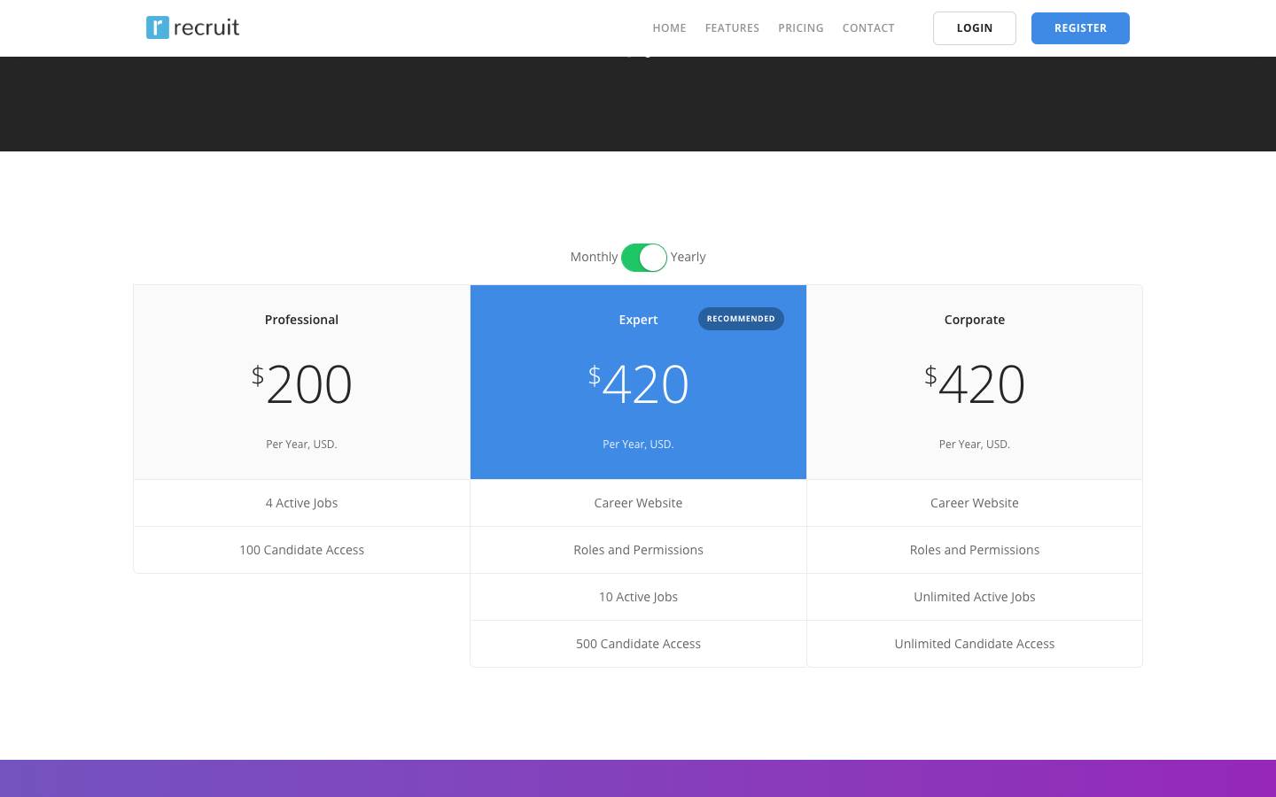Navigate to the Contact page link
The height and width of the screenshot is (797, 1276).
pos(868,28)
